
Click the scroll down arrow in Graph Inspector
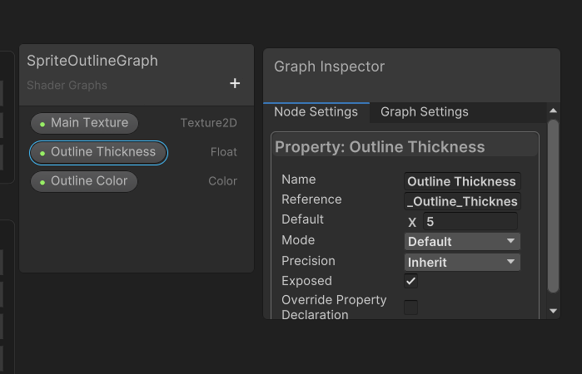pyautogui.click(x=554, y=311)
